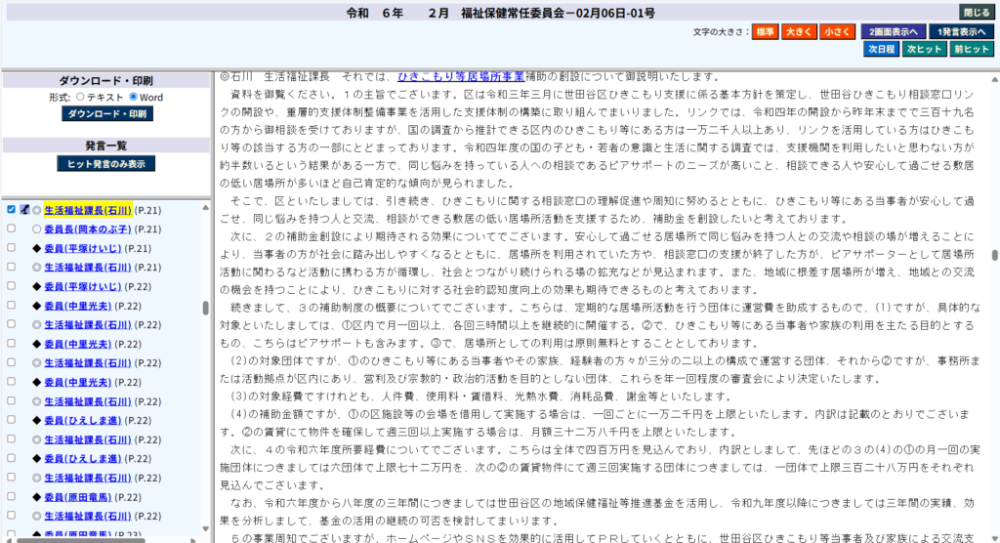Switch to 1発言表示 view
1000x543 pixels.
[x=962, y=32]
